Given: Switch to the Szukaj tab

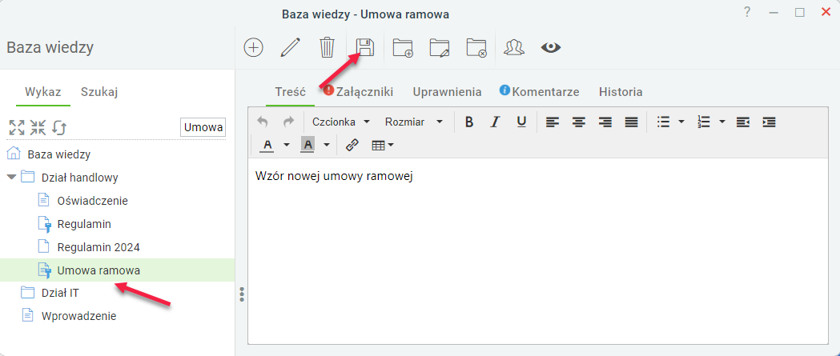Looking at the screenshot, I should [x=99, y=91].
